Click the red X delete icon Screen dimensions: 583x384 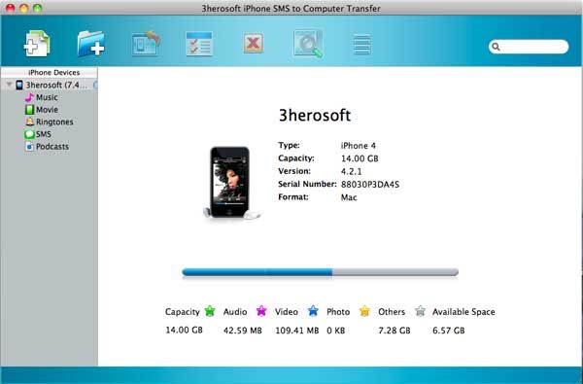point(254,43)
